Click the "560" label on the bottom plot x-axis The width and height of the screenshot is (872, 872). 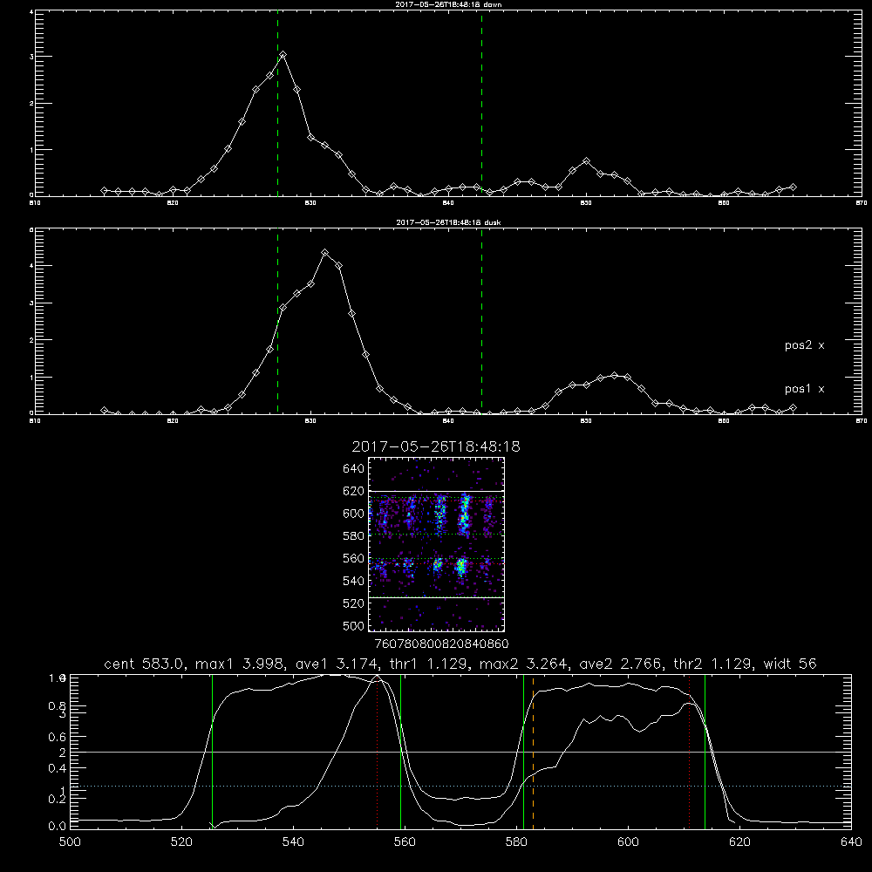click(405, 842)
